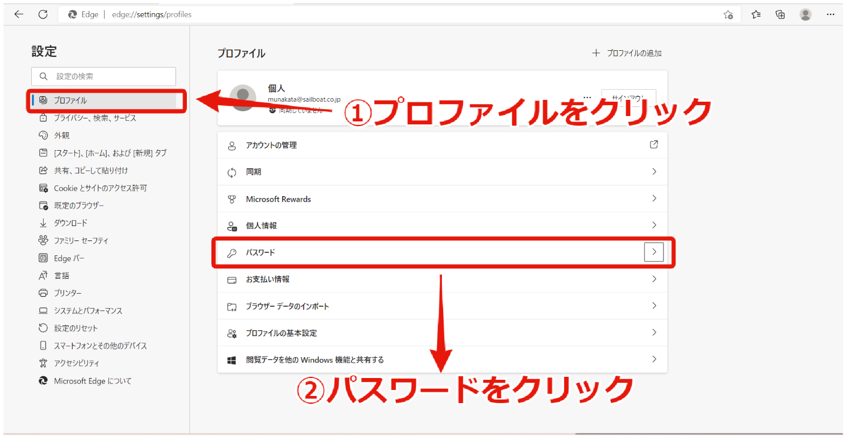
Task: Click the browser back arrow
Action: [19, 14]
